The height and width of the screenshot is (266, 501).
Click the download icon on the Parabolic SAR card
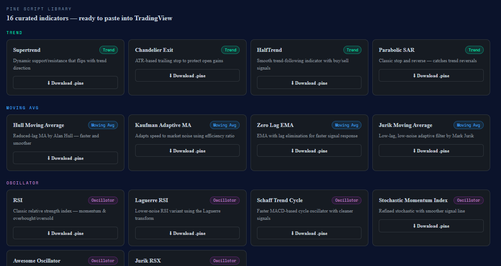pyautogui.click(x=414, y=75)
